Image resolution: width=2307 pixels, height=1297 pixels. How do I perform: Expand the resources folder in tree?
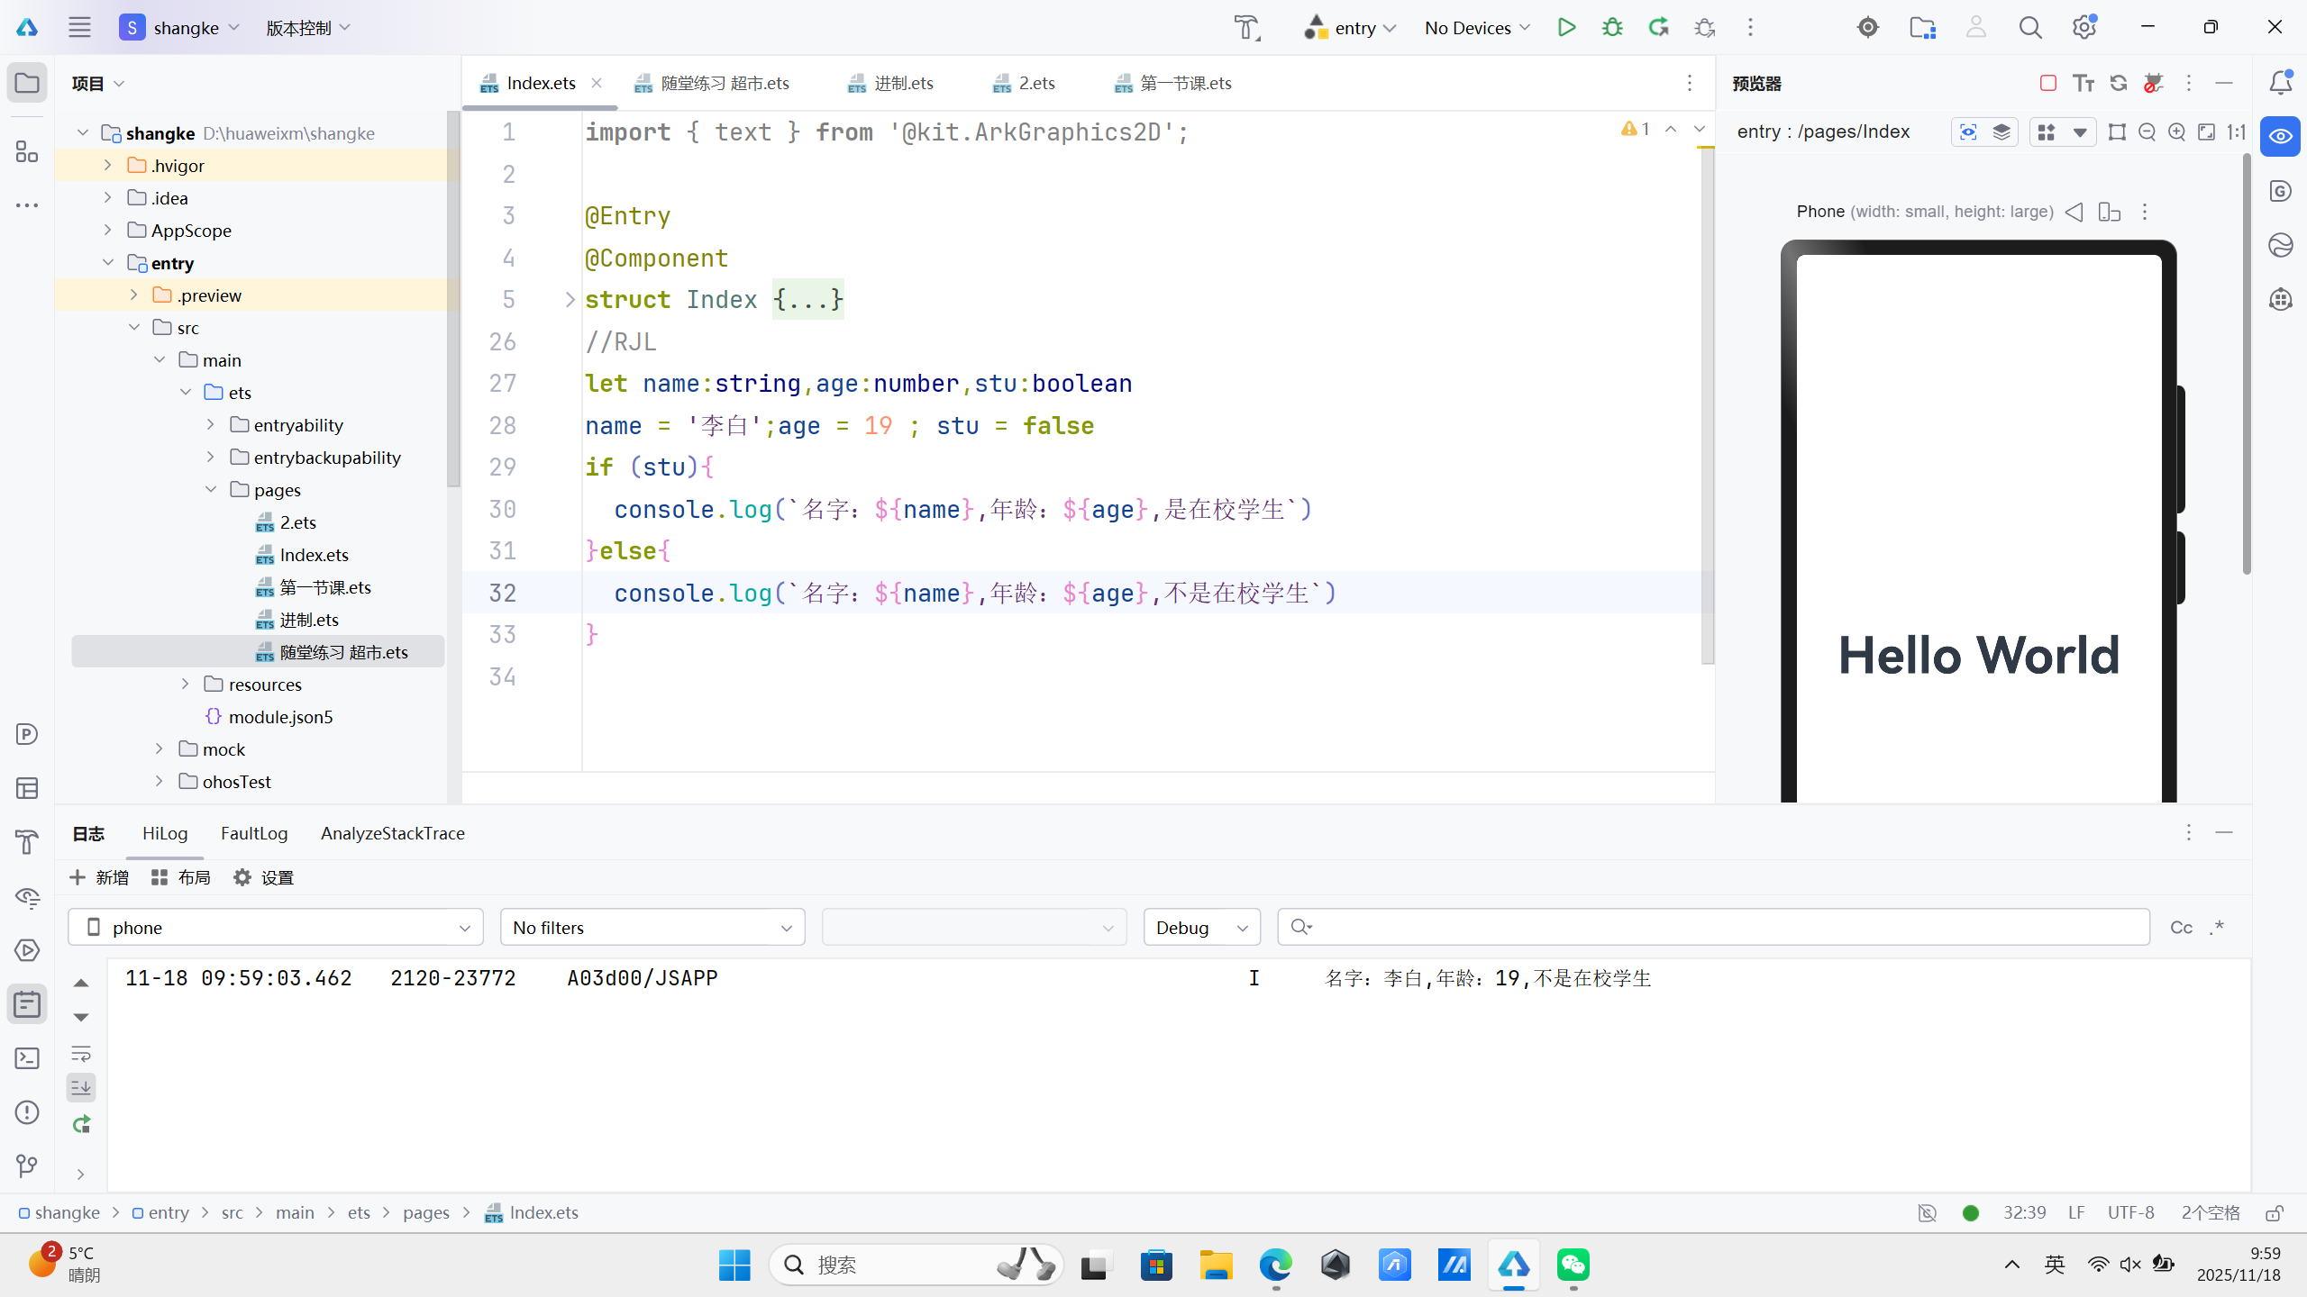click(x=185, y=685)
